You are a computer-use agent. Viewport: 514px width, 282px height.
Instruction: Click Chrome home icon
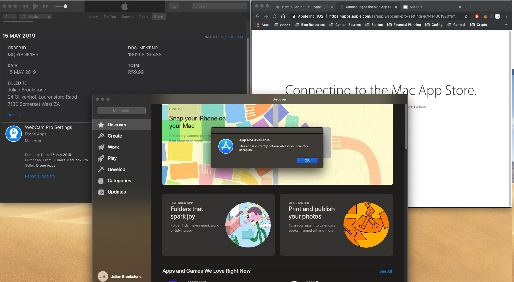click(x=283, y=16)
